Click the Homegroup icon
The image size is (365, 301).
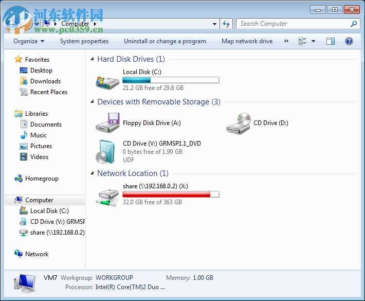[x=19, y=179]
